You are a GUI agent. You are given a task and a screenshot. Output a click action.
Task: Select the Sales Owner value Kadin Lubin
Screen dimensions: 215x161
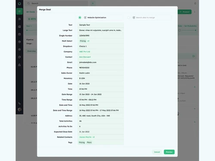pos(84,73)
